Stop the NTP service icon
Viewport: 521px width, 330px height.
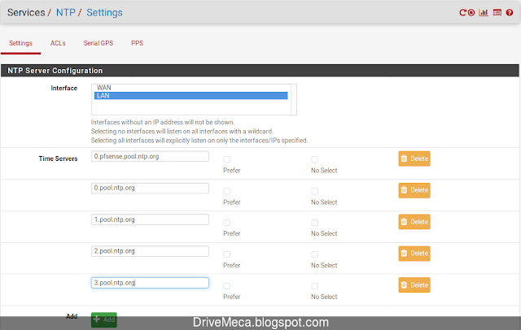[471, 13]
